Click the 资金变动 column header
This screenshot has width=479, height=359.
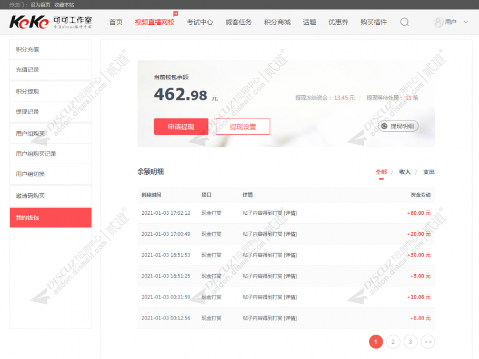[421, 195]
